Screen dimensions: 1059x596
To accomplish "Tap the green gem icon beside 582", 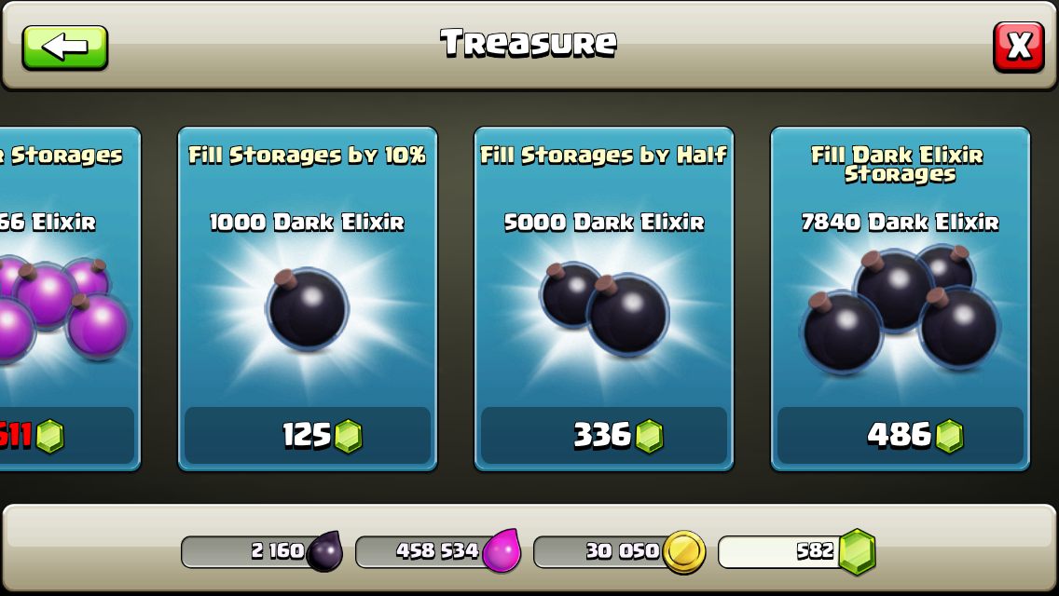I will coord(857,552).
